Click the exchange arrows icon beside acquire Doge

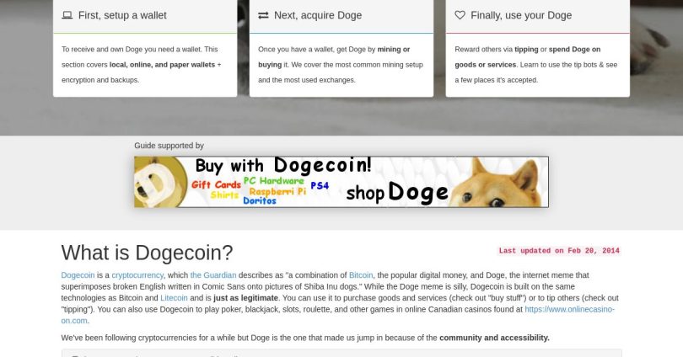click(263, 15)
